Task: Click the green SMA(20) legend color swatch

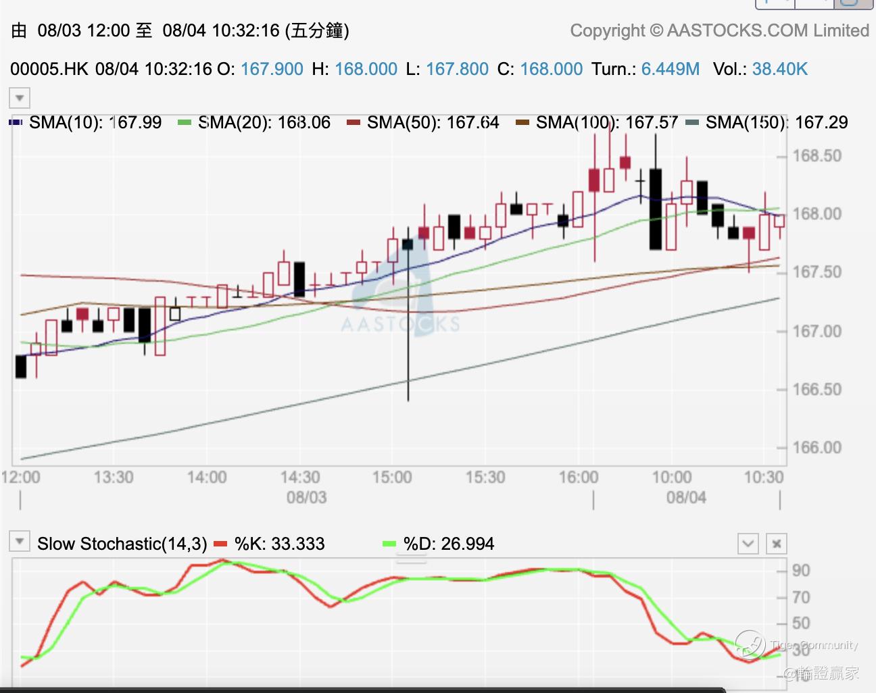Action: click(x=185, y=123)
